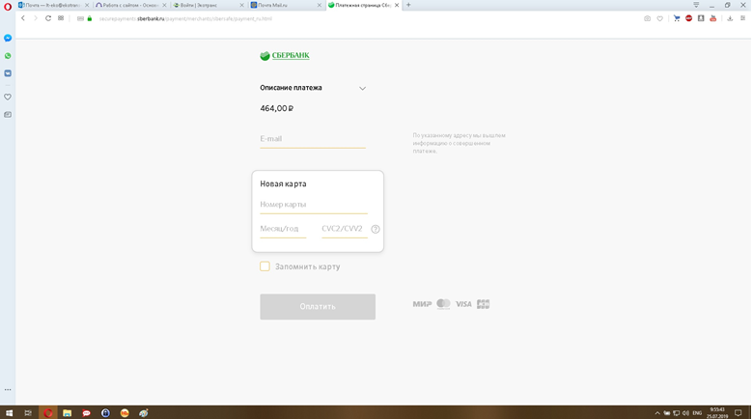Open the red chat app on taskbar

[x=86, y=413]
